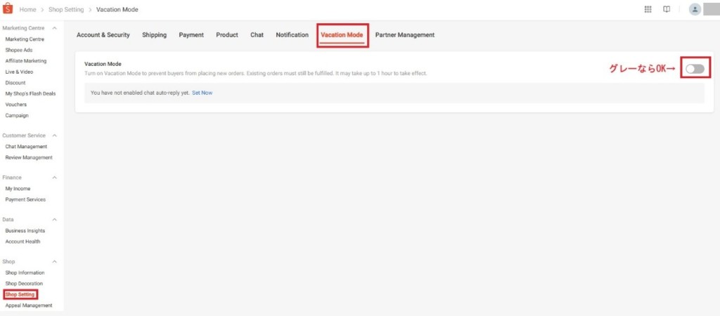The width and height of the screenshot is (720, 316).
Task: Open the apps grid icon
Action: pos(648,10)
